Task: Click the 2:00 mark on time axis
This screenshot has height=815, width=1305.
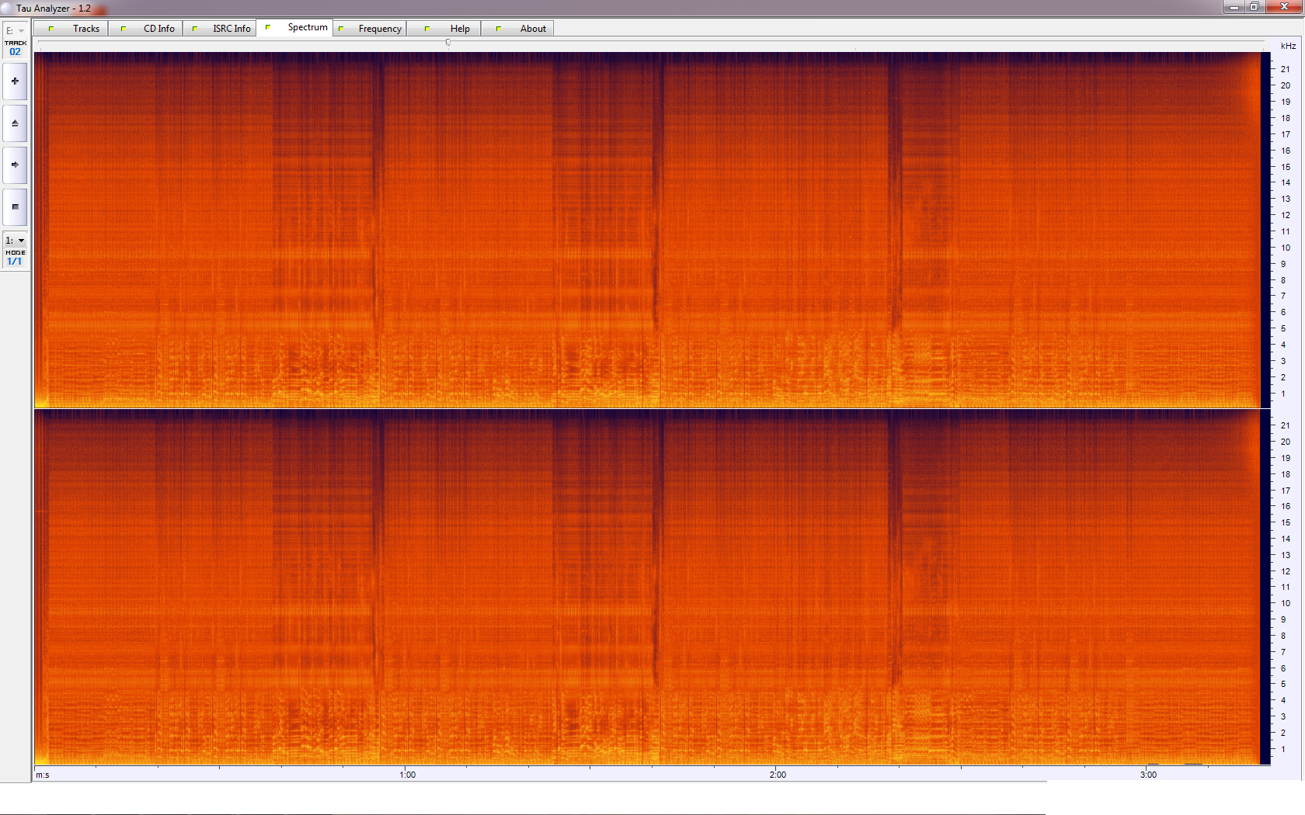Action: [778, 775]
